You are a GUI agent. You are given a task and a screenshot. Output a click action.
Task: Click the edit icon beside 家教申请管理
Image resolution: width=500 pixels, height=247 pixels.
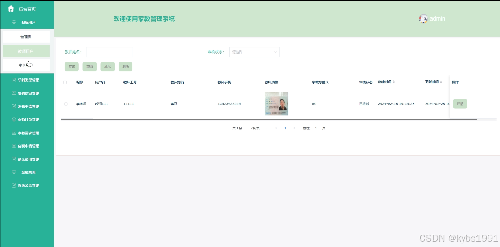[x=14, y=106]
